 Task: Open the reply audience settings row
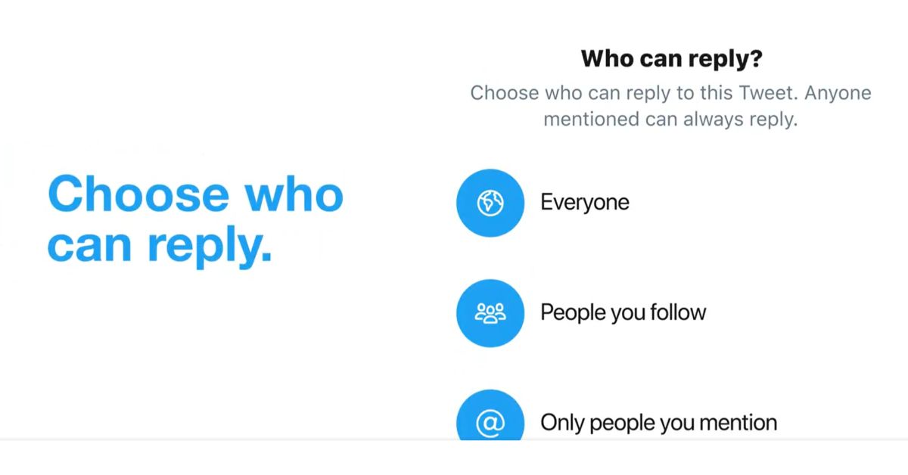(x=585, y=202)
